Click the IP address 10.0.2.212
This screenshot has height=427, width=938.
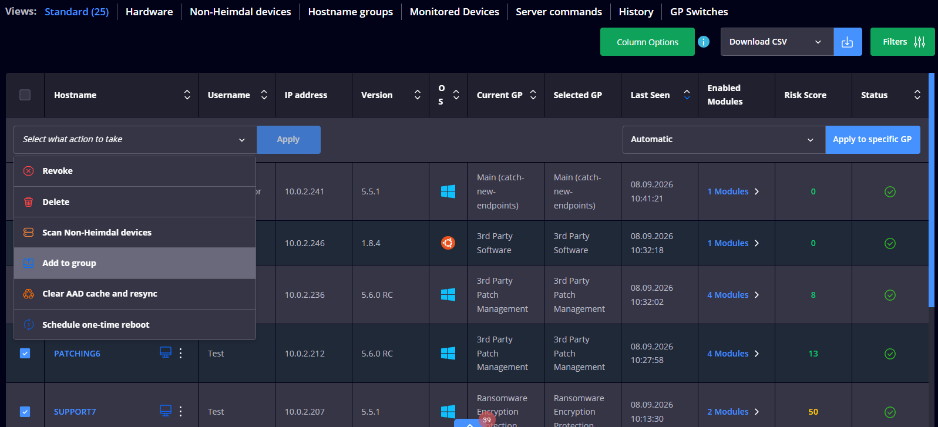coord(305,354)
